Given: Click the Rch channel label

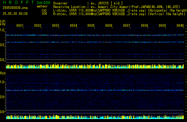Looking at the screenshot, I should [3, 73].
